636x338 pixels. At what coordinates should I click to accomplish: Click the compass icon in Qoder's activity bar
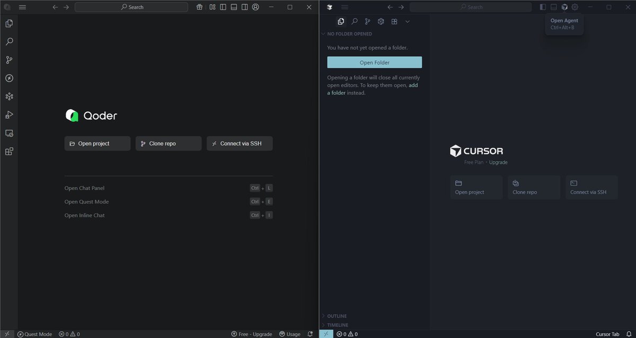click(x=9, y=78)
